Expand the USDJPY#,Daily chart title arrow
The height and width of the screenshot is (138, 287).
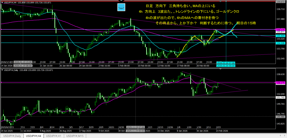tap(3, 70)
